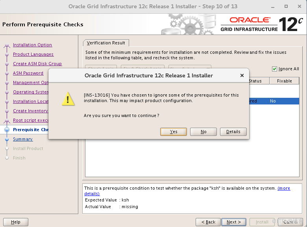Click the Finish step label
This screenshot has height=227, width=307.
19,158
